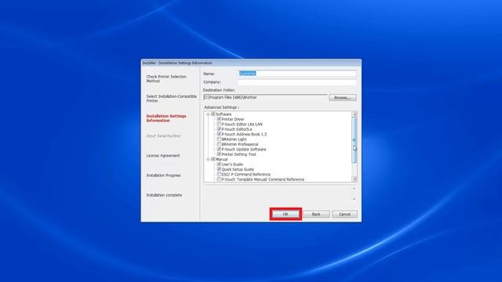The width and height of the screenshot is (502, 282).
Task: Open the Browse... folder picker
Action: 342,97
